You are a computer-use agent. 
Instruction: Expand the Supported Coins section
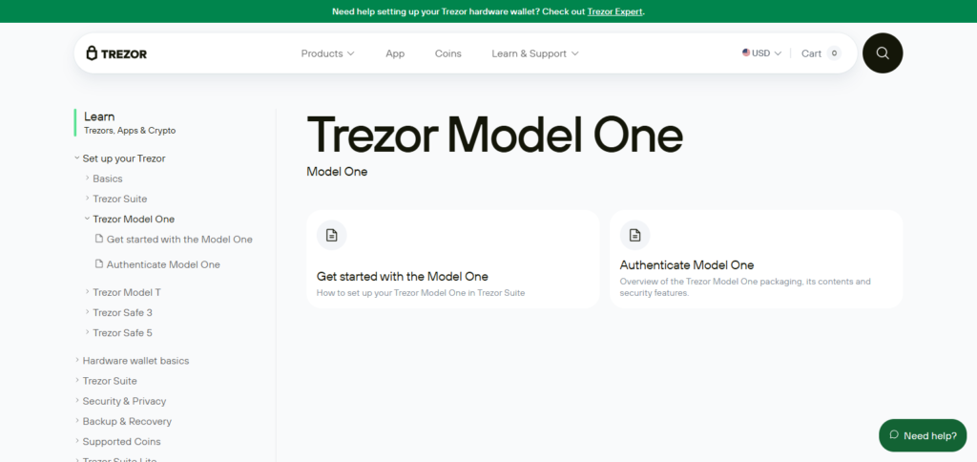tap(76, 441)
